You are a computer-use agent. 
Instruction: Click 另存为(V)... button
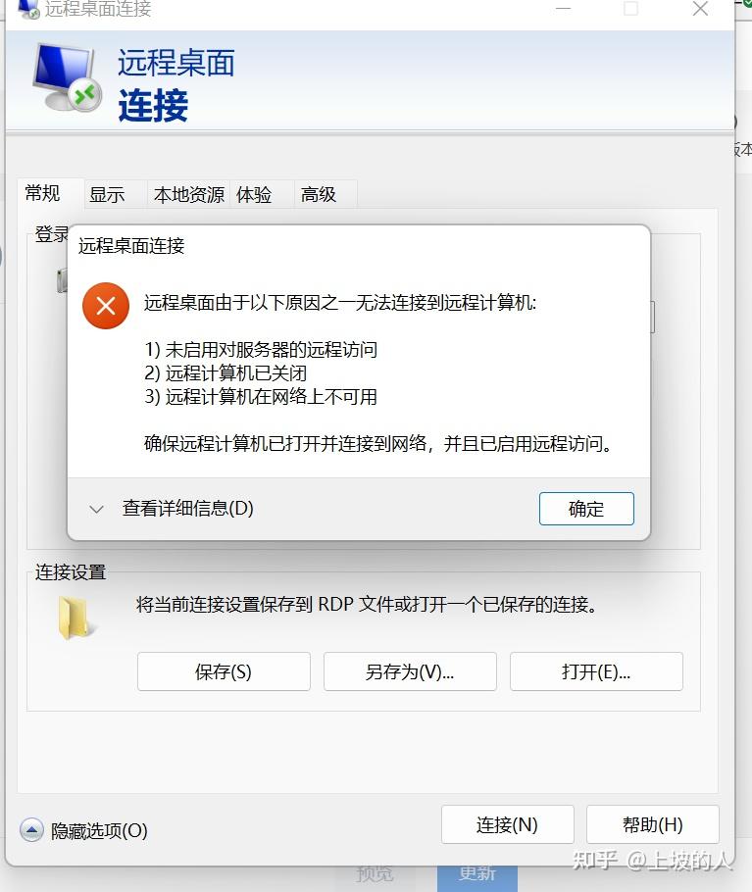tap(410, 671)
